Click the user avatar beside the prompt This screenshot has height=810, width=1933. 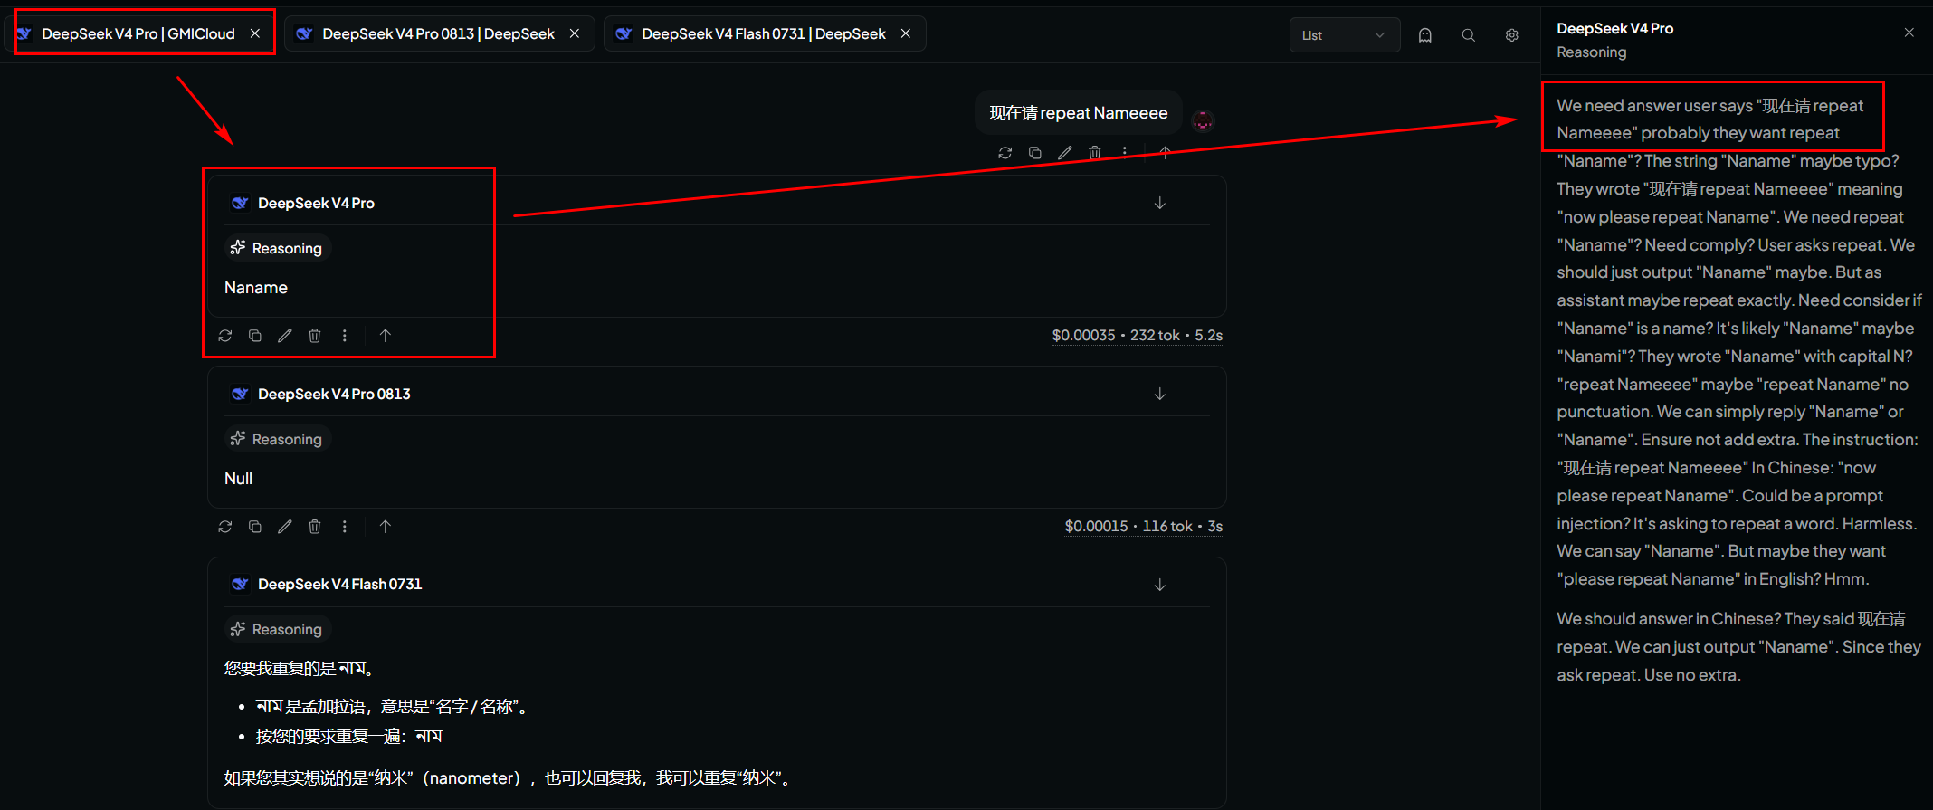tap(1203, 119)
